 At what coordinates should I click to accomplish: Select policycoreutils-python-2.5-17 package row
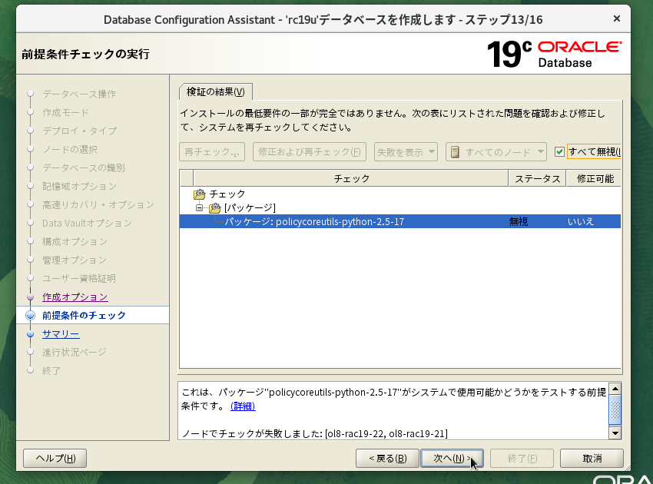coord(399,221)
